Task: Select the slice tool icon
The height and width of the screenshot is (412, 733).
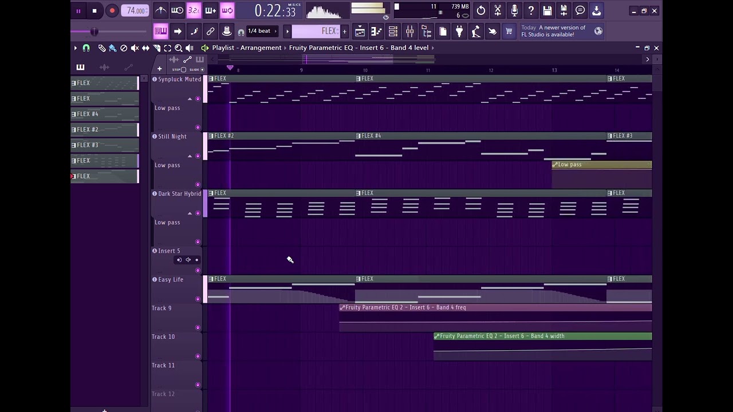Action: coord(156,48)
